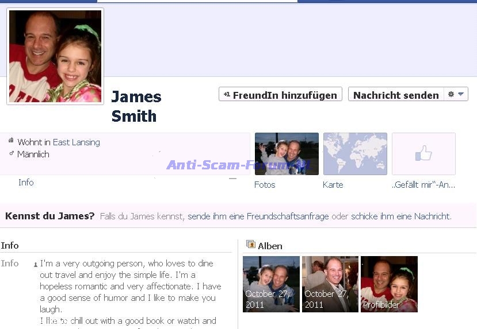Screen dimensions: 477x329
Task: Open the gear settings dropdown
Action: (x=456, y=94)
